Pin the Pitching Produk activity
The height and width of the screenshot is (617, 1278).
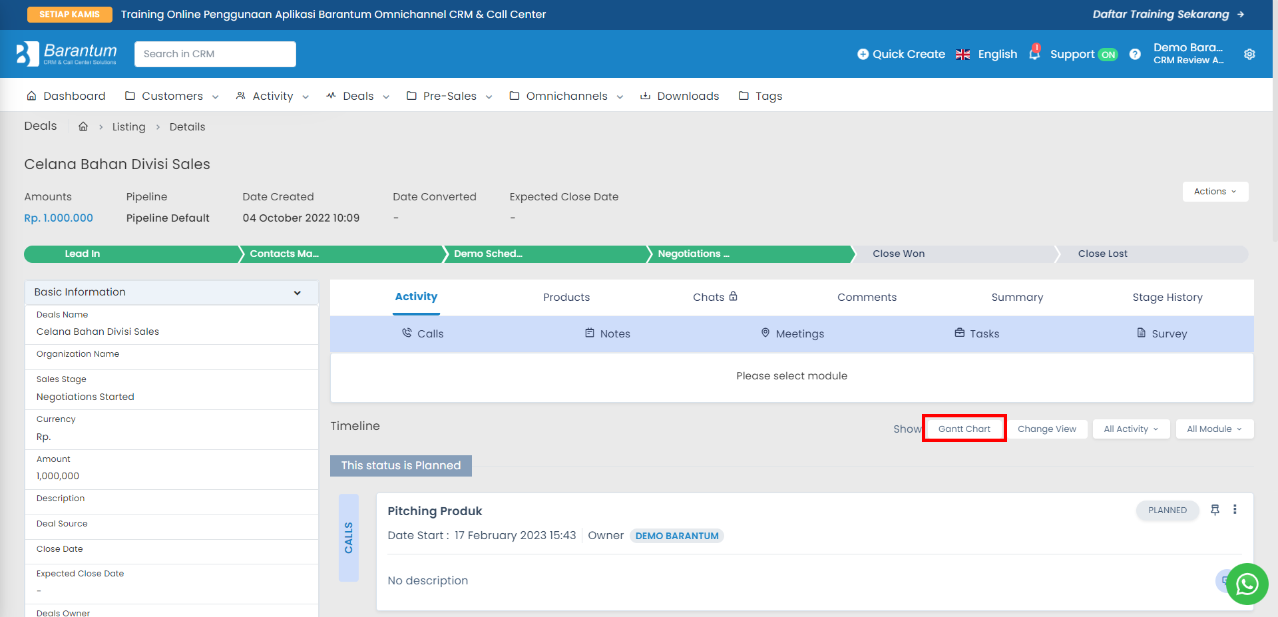[1215, 510]
